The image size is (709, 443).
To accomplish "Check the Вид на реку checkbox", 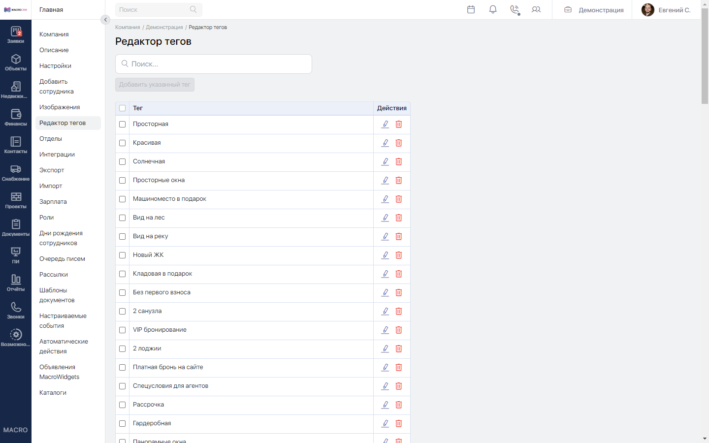I will [x=123, y=237].
